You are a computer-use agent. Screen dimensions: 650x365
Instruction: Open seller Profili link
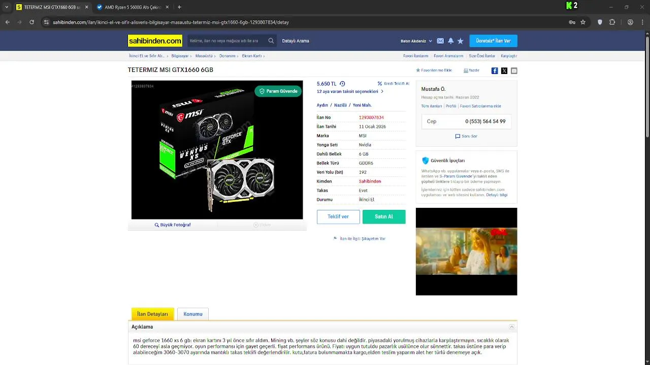(x=451, y=106)
